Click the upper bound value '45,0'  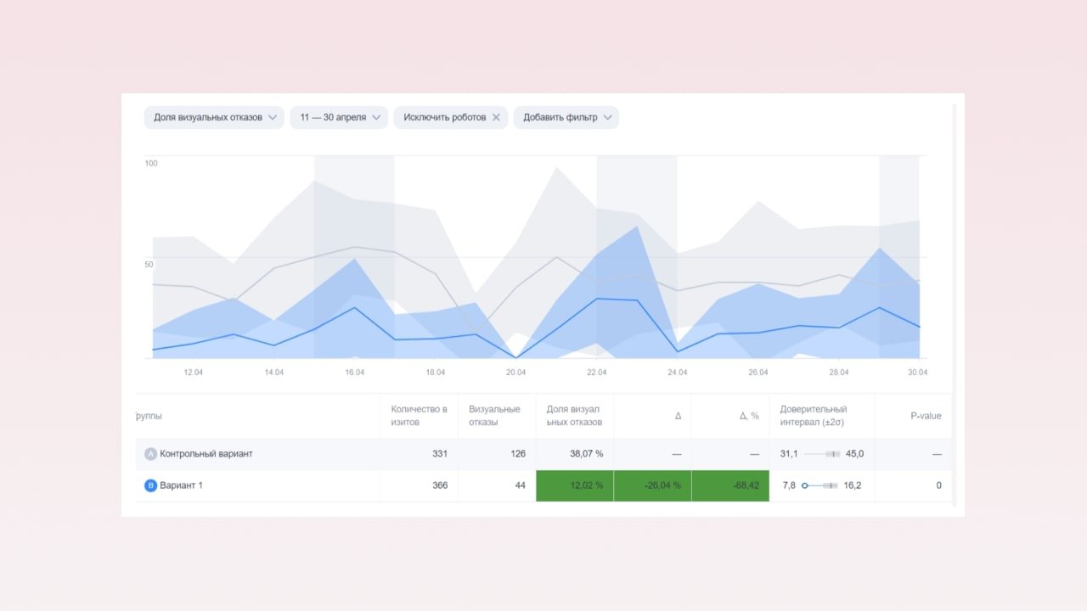854,454
